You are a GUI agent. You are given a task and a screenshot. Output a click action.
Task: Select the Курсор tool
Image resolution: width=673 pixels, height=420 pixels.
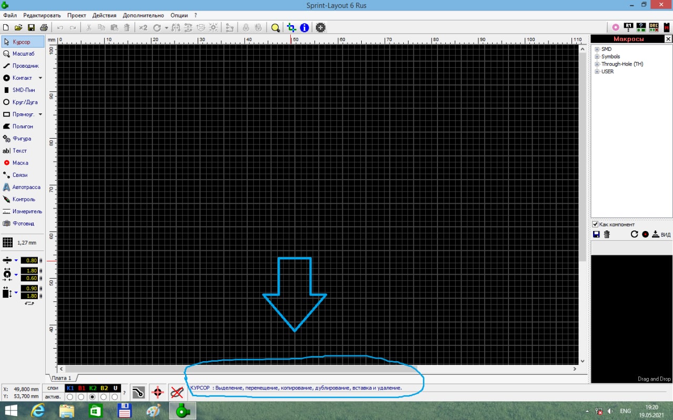[x=22, y=42]
